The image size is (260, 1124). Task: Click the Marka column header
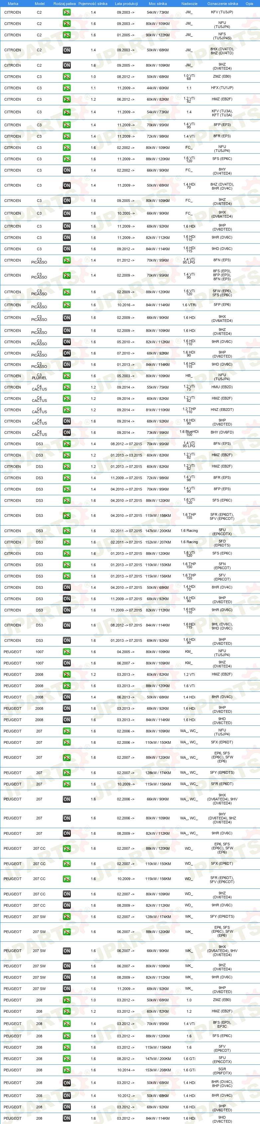[13, 3]
